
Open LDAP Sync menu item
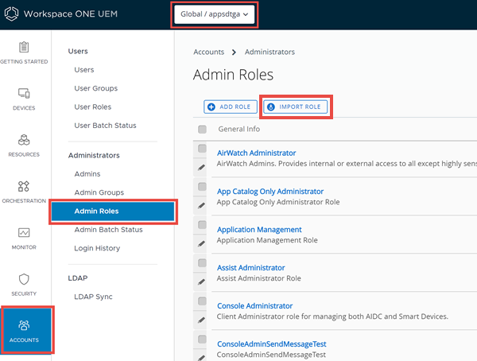pos(93,297)
